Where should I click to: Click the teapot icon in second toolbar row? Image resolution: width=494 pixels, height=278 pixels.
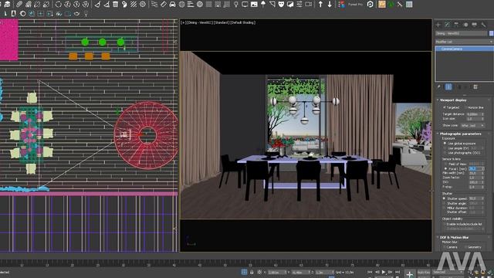pos(77,14)
